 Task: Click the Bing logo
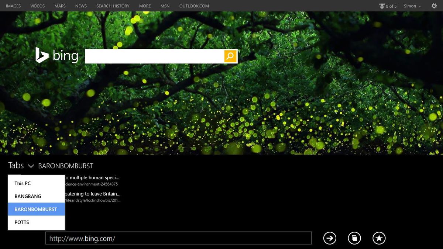point(57,55)
